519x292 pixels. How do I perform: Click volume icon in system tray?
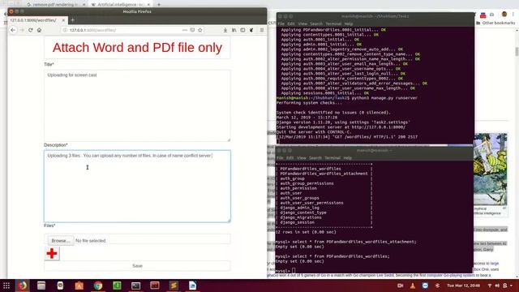[x=497, y=286]
